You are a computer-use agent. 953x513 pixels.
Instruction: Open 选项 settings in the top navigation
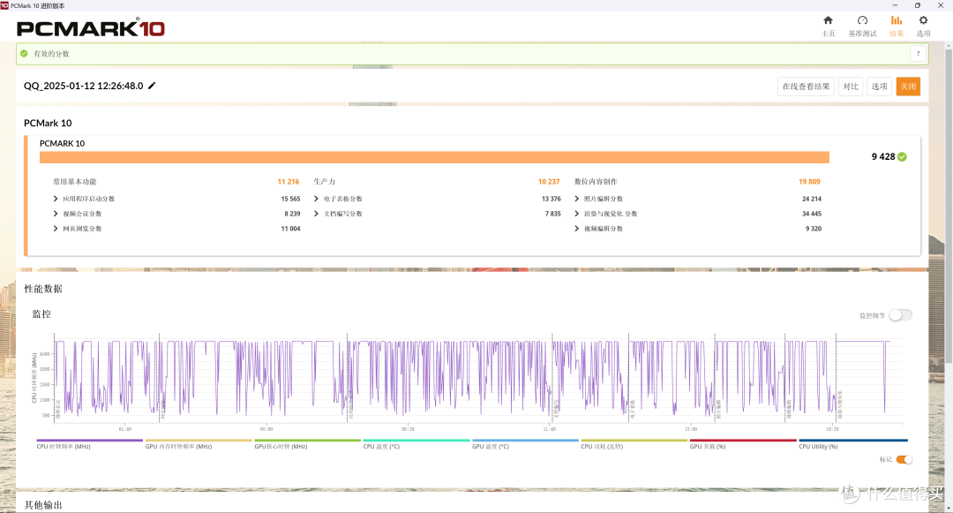pyautogui.click(x=923, y=26)
